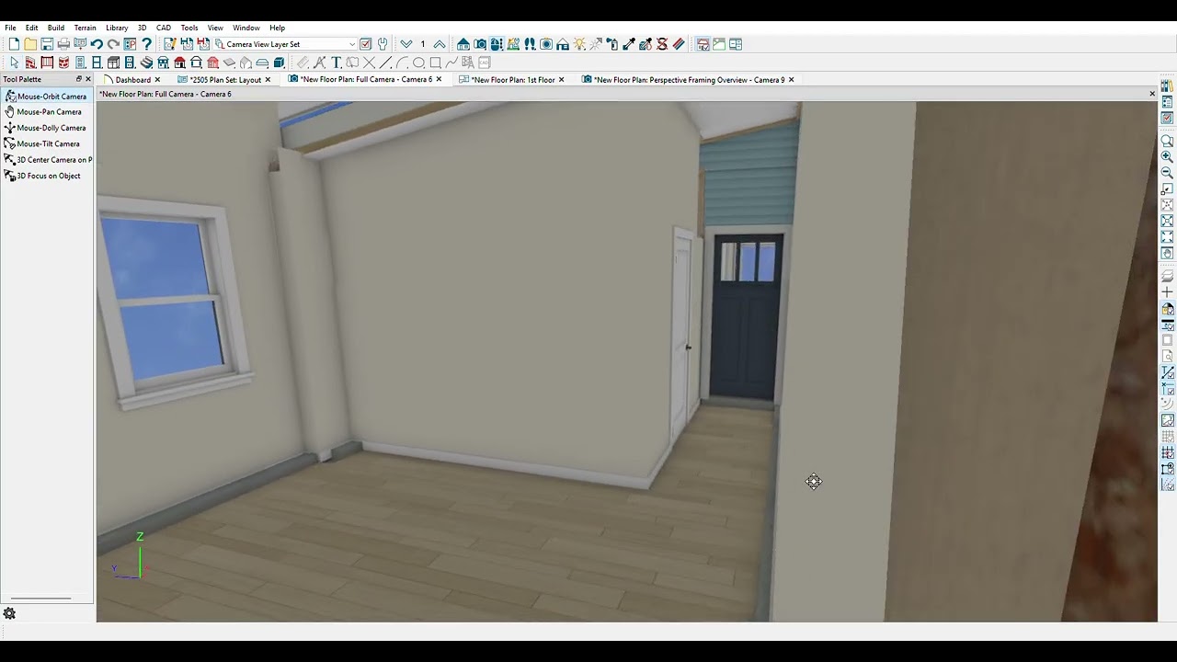Click 3D Focus on Object tool
This screenshot has height=662, width=1177.
(x=42, y=176)
